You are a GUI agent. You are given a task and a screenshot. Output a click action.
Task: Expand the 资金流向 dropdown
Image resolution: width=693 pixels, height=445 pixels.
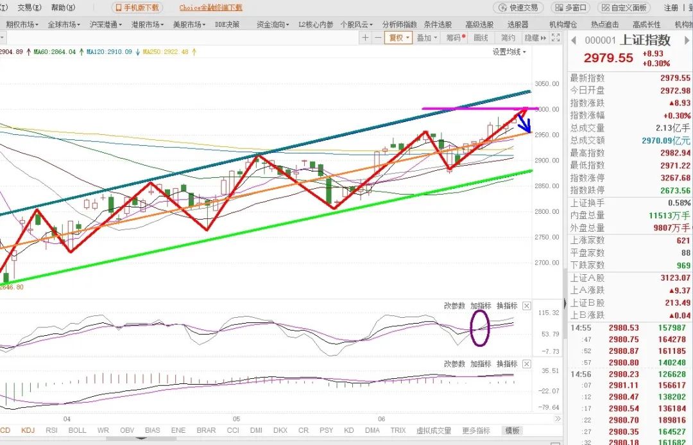(273, 24)
